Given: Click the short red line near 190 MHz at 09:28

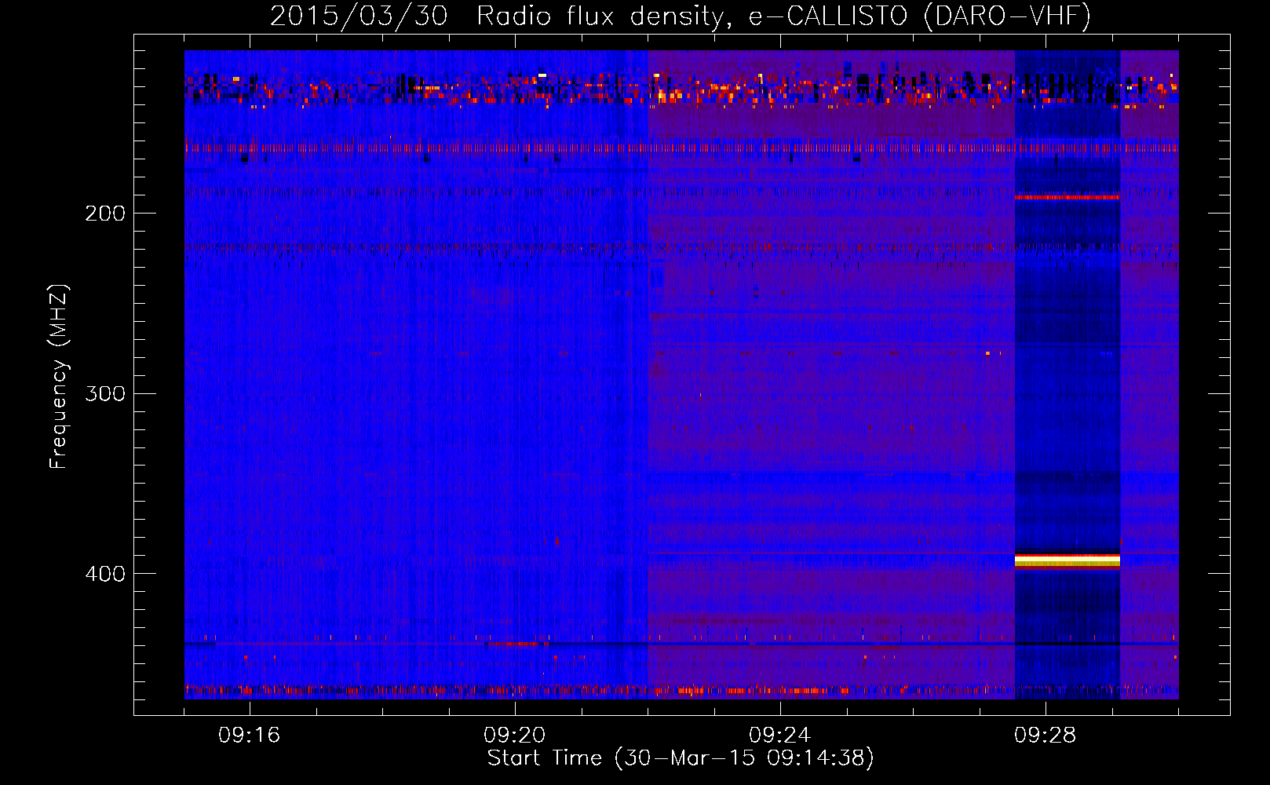Looking at the screenshot, I should tap(1067, 197).
